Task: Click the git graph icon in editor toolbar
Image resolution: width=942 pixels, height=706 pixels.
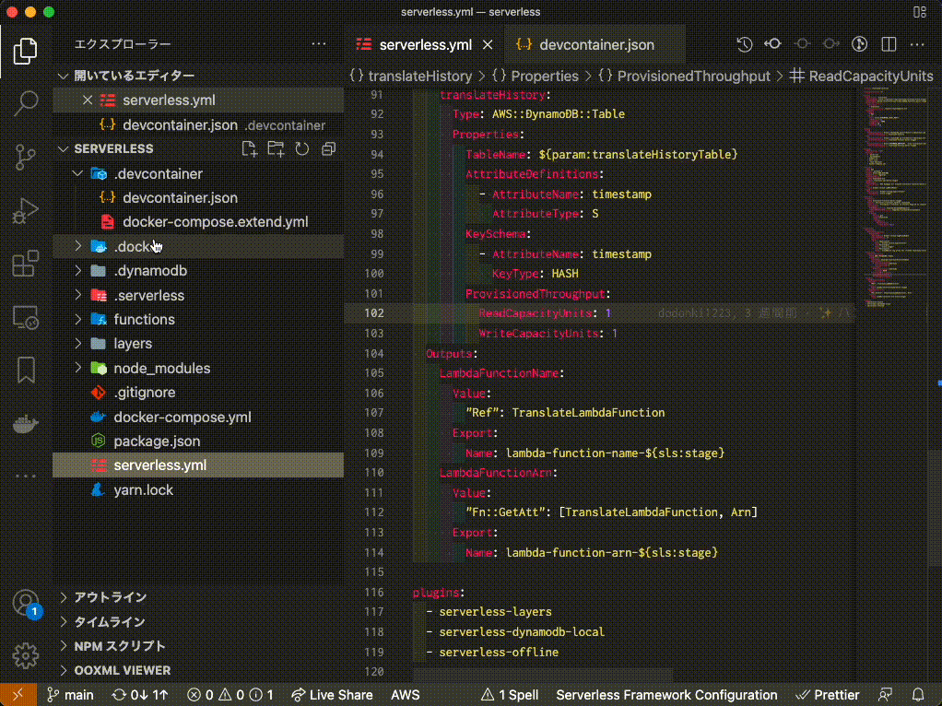Action: (x=859, y=44)
